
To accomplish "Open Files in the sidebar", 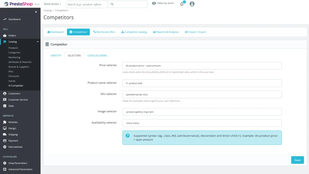I will click(11, 71).
